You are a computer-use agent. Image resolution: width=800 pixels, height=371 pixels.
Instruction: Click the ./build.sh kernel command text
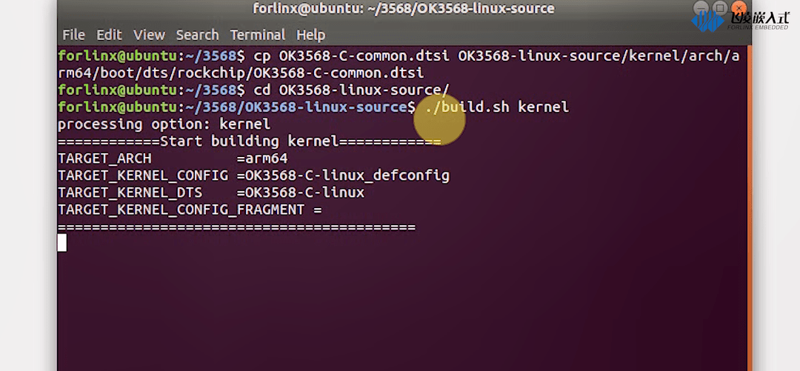(497, 107)
